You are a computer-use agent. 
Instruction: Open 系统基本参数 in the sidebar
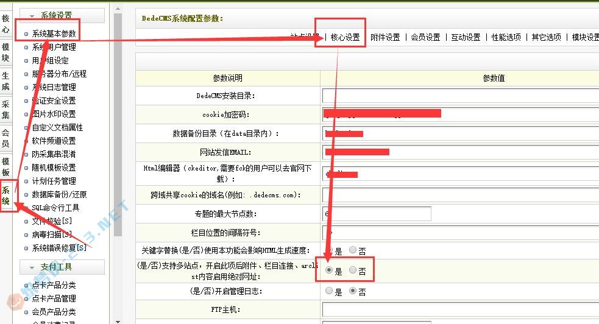[54, 33]
